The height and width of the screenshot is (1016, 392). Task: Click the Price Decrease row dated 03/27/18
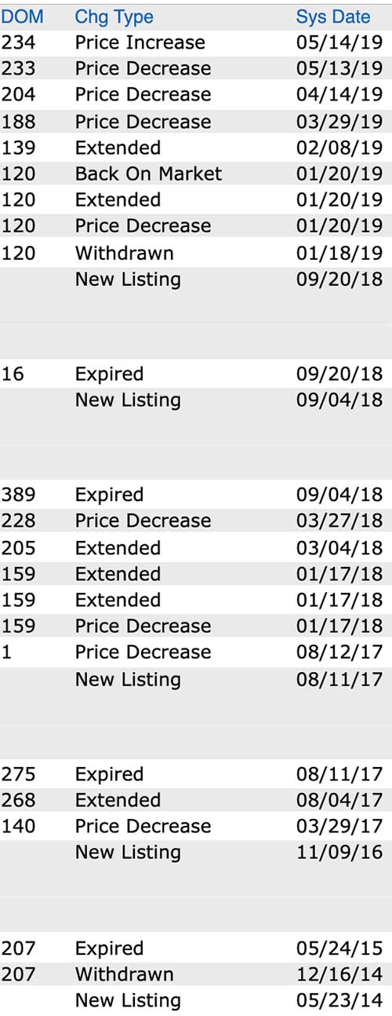(196, 521)
